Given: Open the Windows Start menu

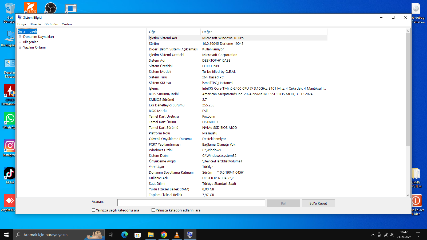Looking at the screenshot, I should pos(6,235).
